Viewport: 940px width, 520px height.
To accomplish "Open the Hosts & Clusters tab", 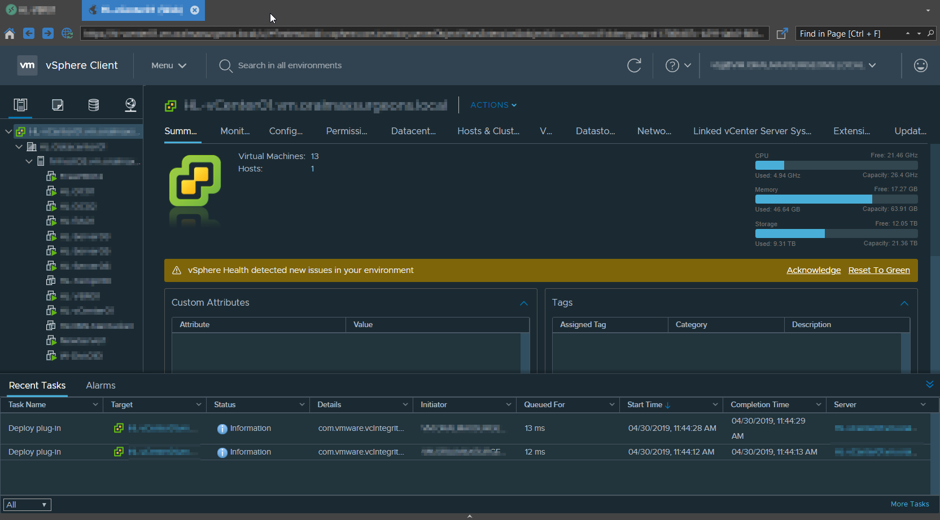I will tap(488, 131).
